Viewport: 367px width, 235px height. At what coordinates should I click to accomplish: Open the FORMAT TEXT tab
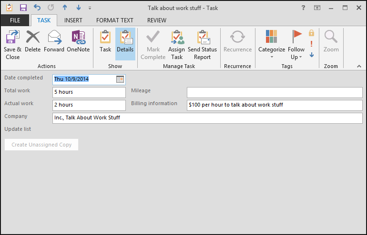coord(115,20)
